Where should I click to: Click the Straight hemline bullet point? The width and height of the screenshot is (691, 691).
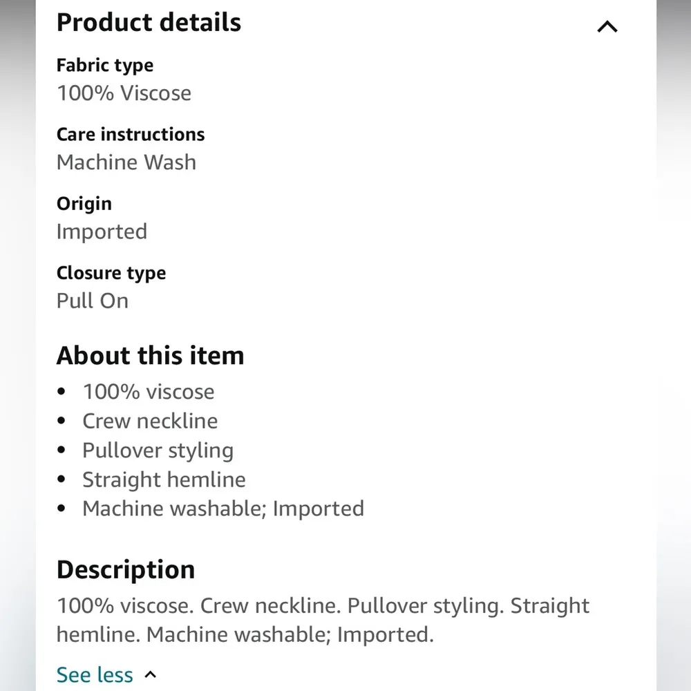click(164, 480)
